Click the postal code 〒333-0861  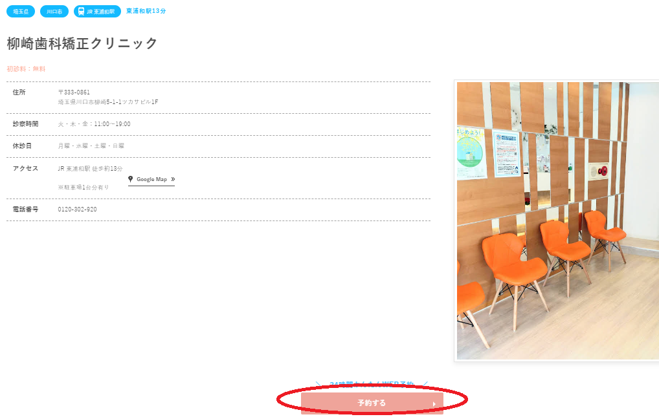click(74, 92)
